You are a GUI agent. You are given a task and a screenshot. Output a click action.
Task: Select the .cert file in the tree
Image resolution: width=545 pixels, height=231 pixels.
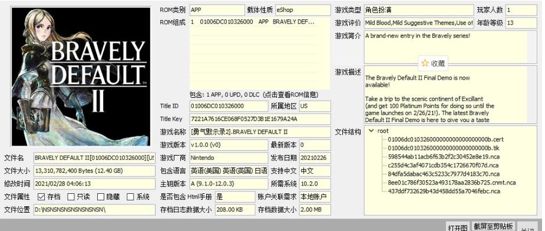point(445,140)
